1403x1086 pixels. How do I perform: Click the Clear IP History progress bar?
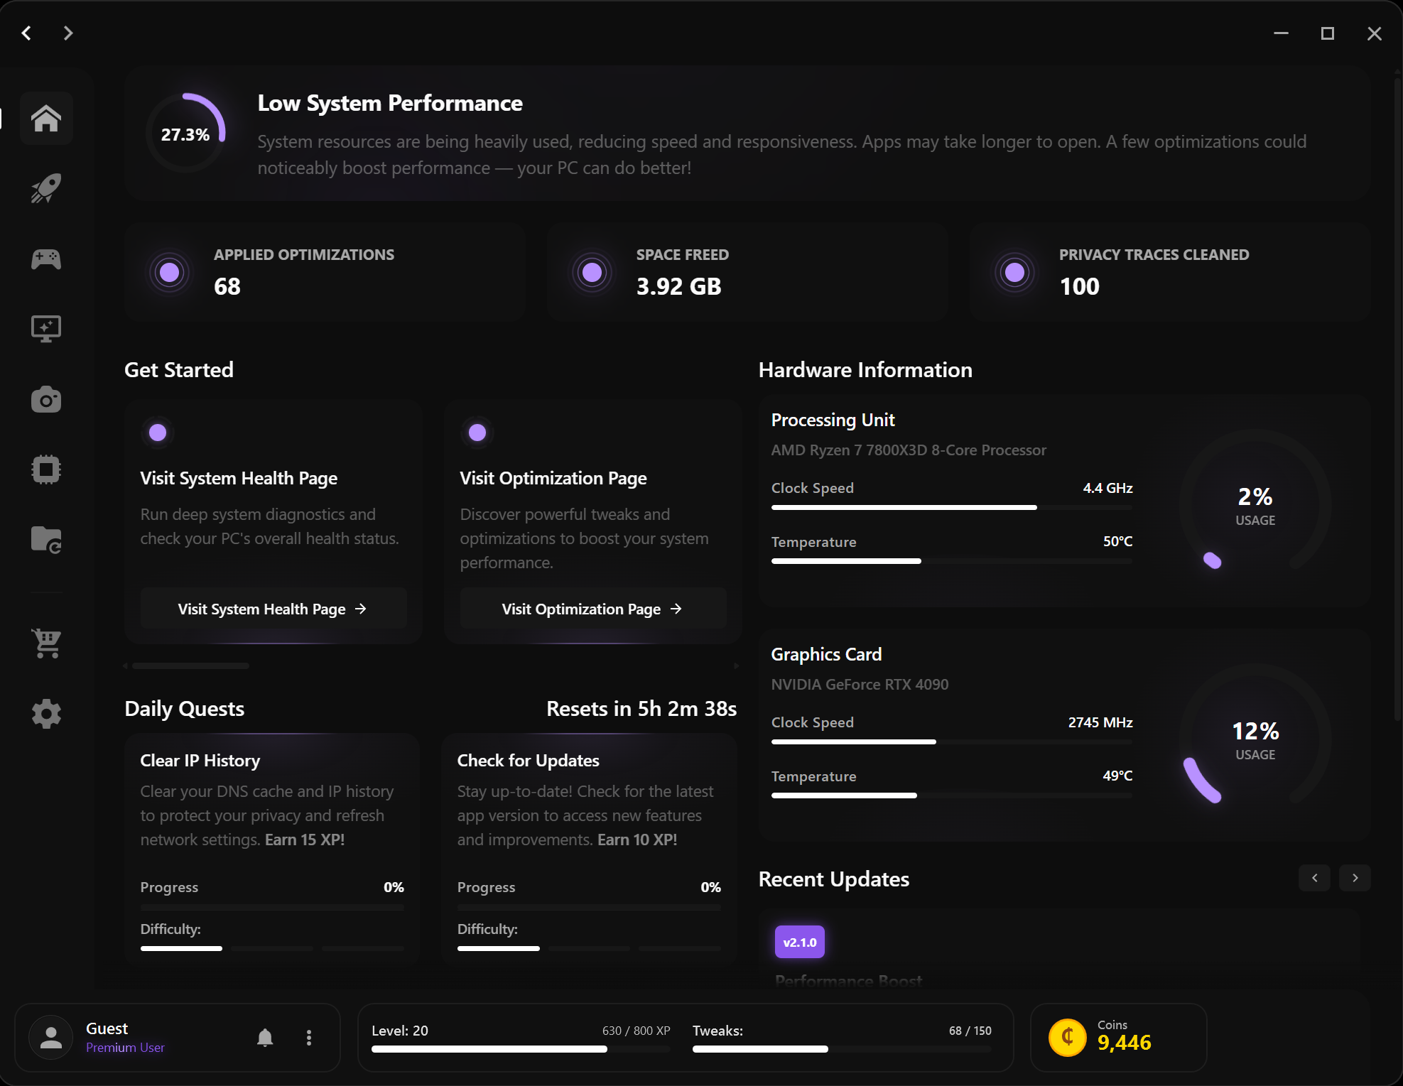point(271,907)
